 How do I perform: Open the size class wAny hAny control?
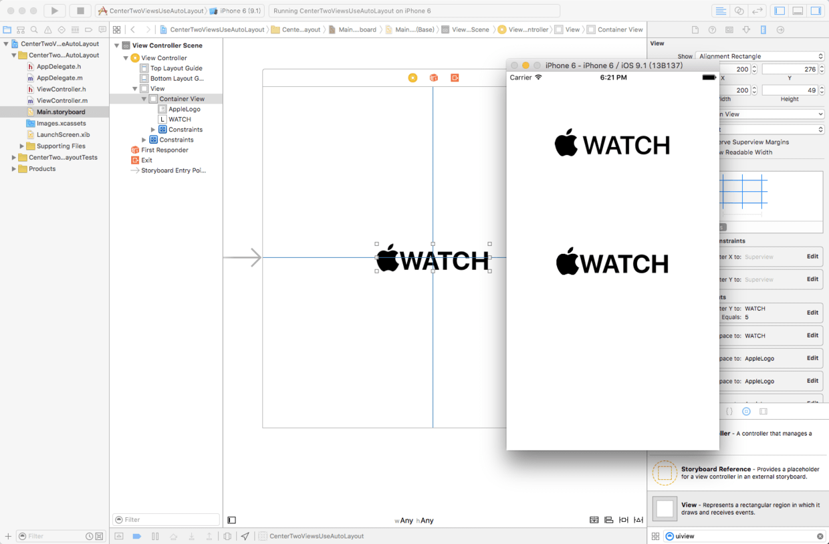[414, 521]
